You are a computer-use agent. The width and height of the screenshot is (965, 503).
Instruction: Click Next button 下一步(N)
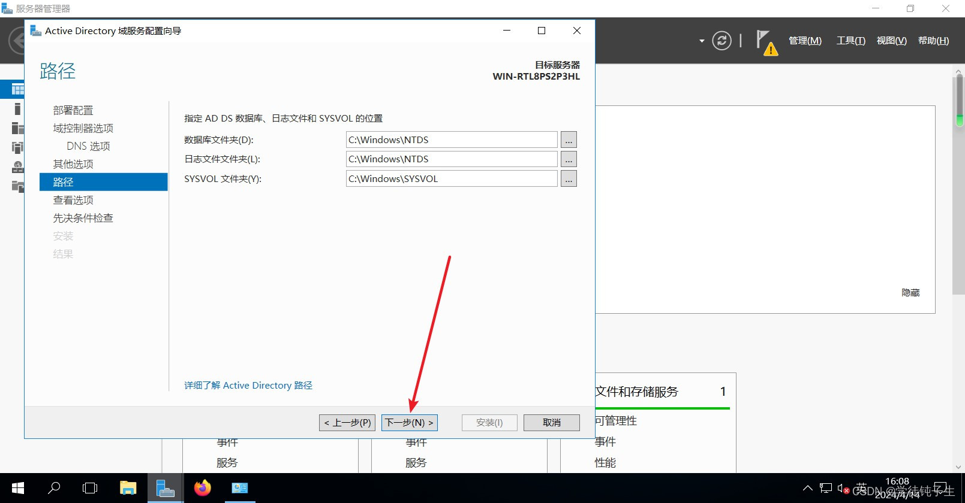(410, 423)
